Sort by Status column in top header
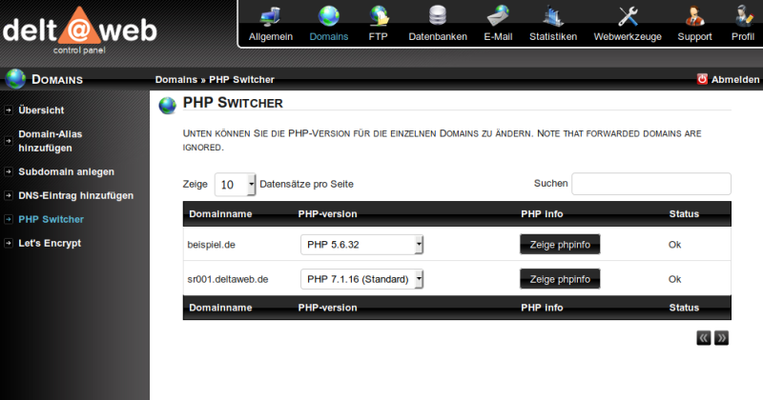 [684, 214]
